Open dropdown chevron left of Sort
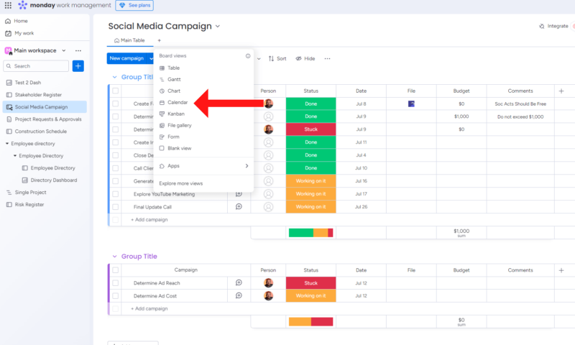The width and height of the screenshot is (575, 345). pos(259,59)
